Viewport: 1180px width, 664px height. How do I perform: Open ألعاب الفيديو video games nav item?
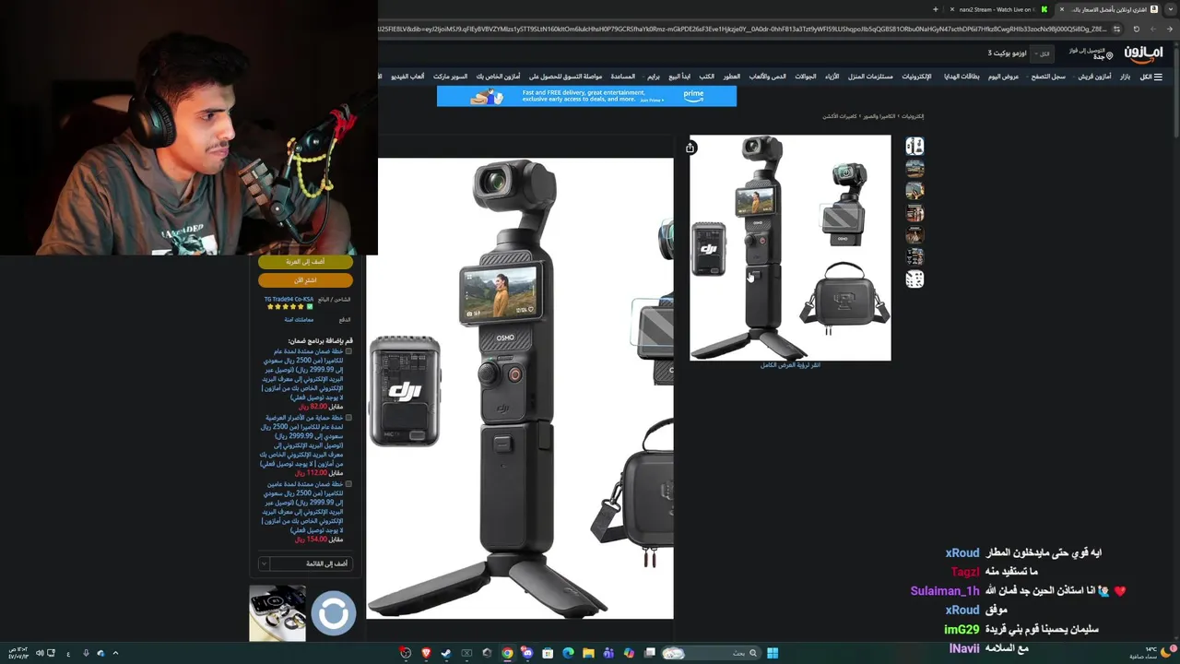pyautogui.click(x=407, y=77)
